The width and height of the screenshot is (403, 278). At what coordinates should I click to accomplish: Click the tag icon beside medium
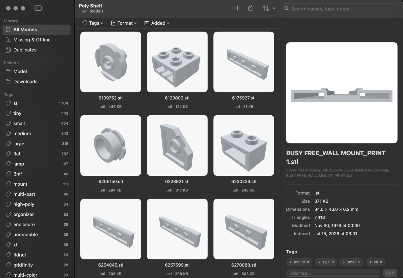point(8,133)
